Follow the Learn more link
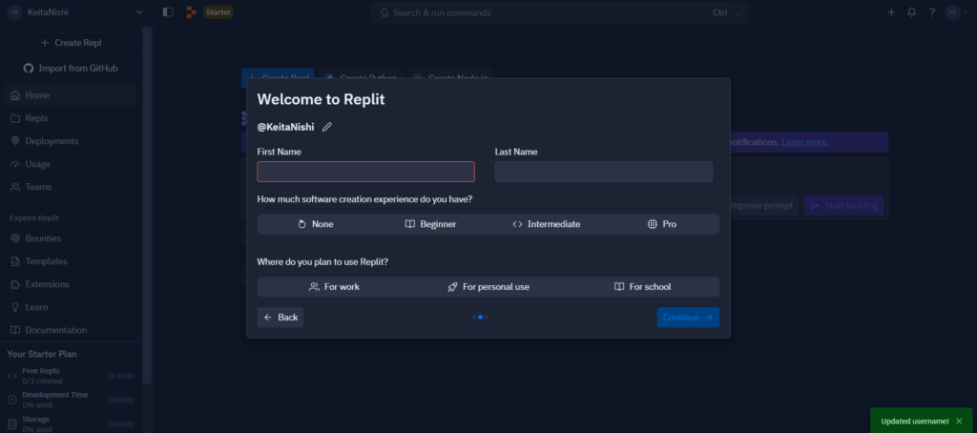The image size is (977, 433). 805,142
